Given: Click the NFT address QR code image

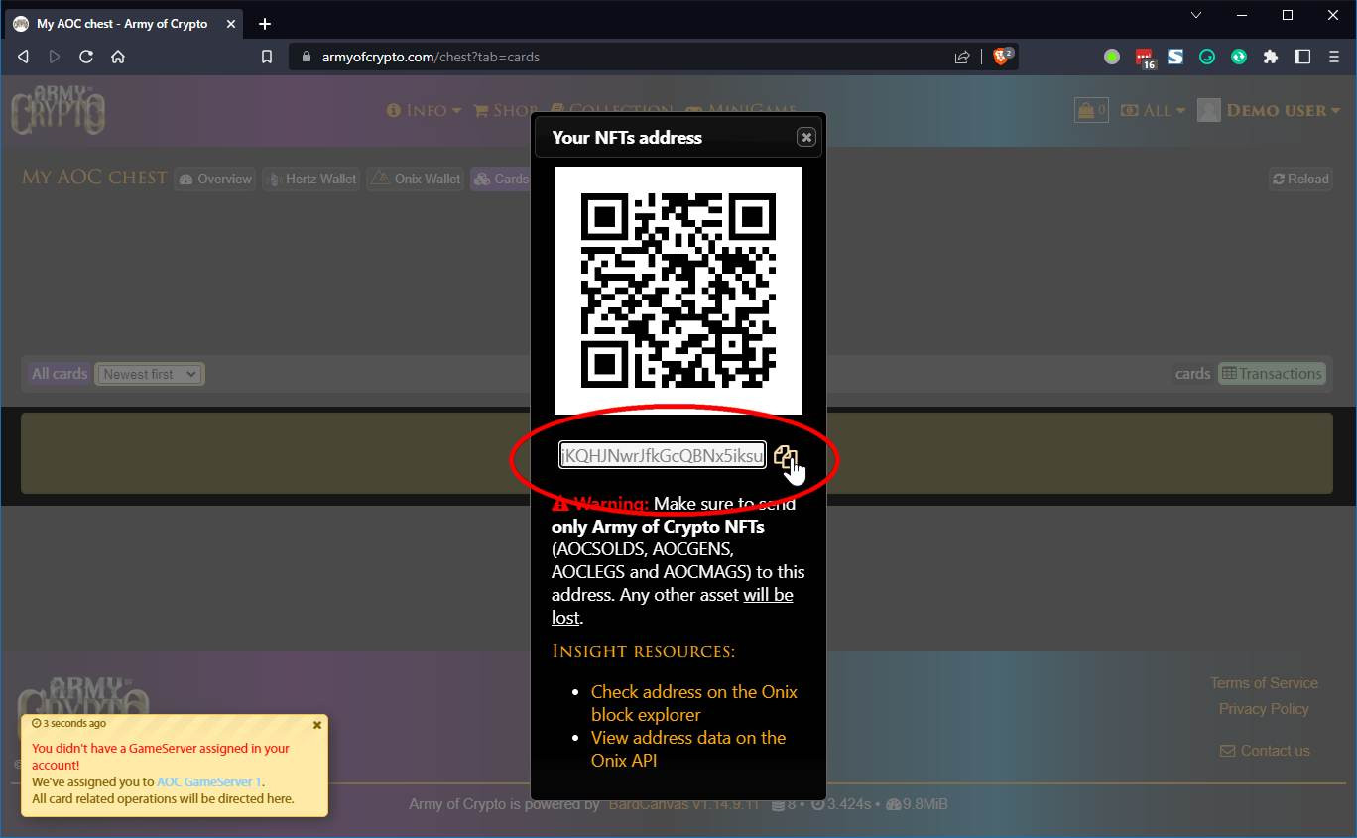Looking at the screenshot, I should (x=678, y=291).
